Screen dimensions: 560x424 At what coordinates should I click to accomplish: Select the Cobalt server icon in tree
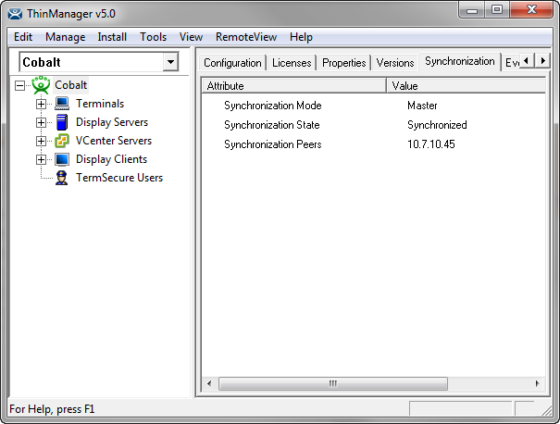(x=41, y=85)
